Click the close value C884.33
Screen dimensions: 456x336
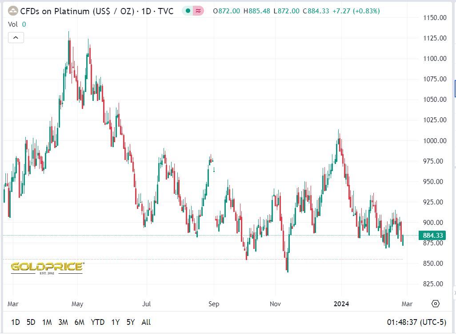(x=316, y=11)
